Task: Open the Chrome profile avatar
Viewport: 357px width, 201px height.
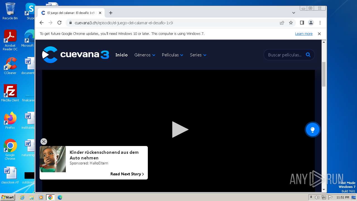Action: (311, 23)
